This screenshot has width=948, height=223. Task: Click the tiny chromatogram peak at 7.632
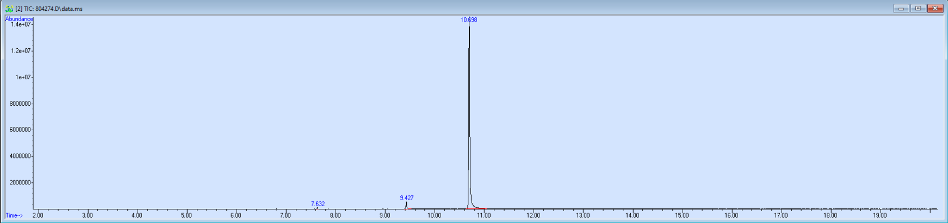tap(317, 208)
